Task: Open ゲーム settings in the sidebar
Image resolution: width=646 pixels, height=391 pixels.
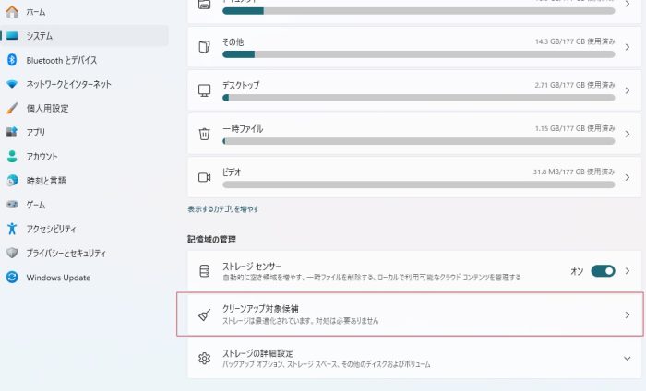Action: (85, 205)
